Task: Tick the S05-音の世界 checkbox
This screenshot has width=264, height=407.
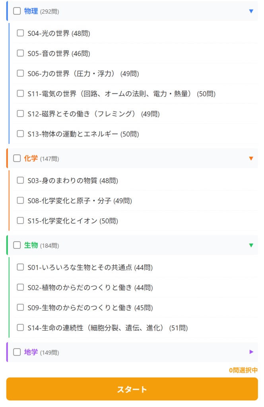Action: click(20, 53)
